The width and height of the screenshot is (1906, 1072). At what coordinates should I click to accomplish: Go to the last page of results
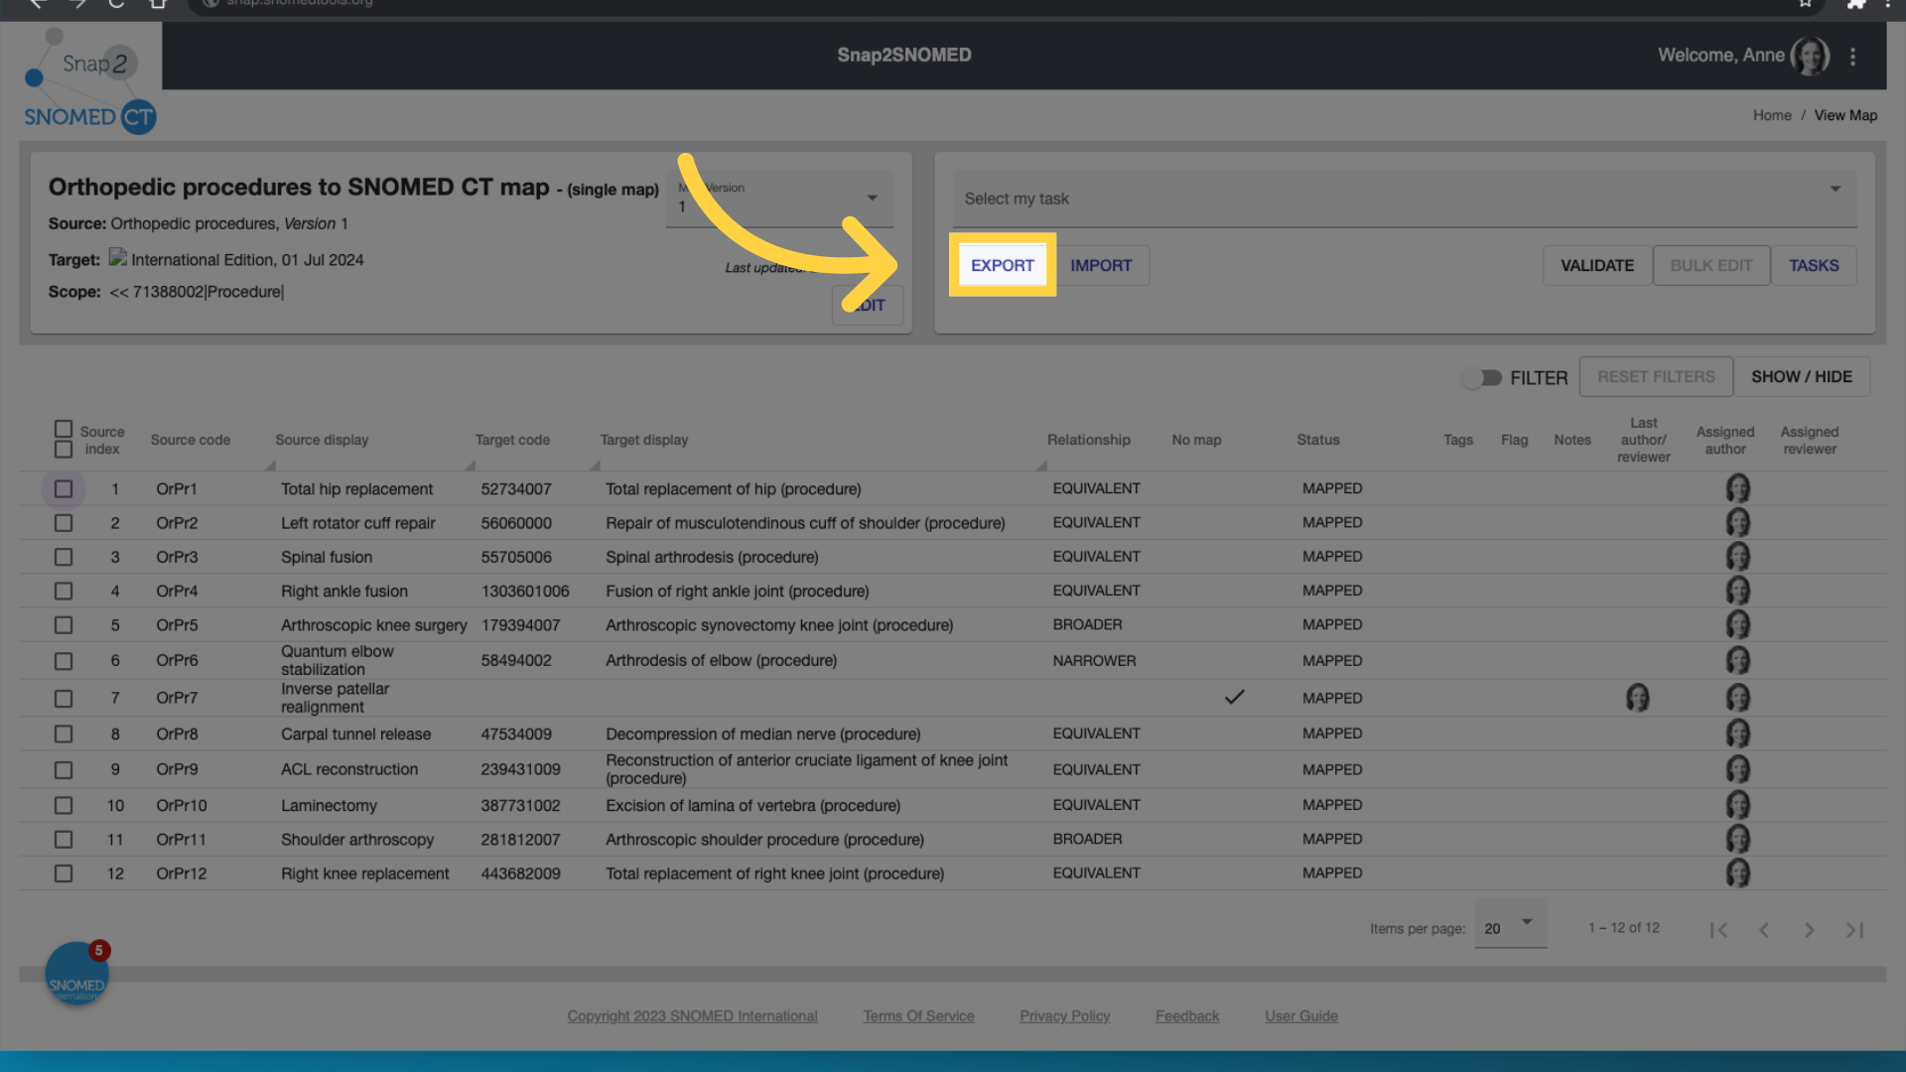[1854, 930]
